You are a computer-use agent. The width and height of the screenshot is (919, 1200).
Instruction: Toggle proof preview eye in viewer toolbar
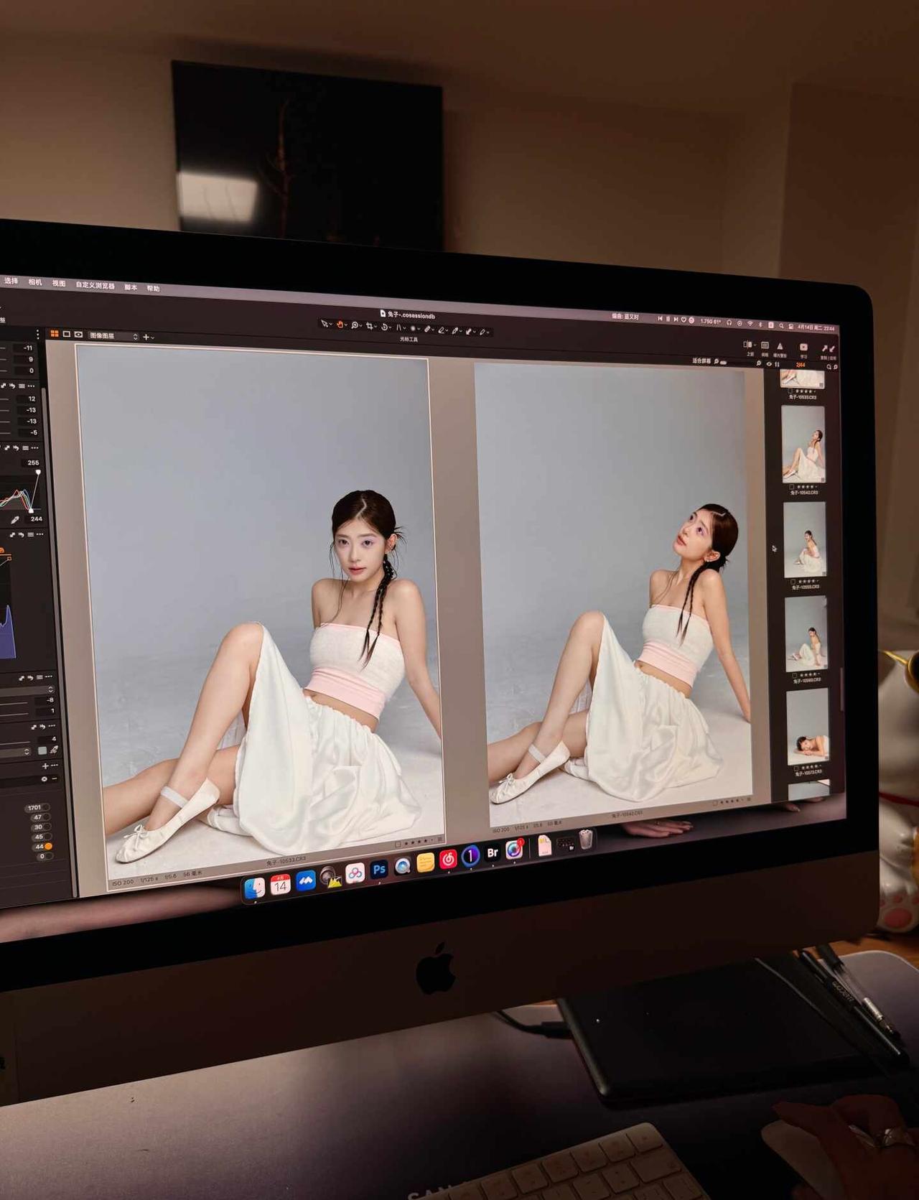tap(79, 335)
